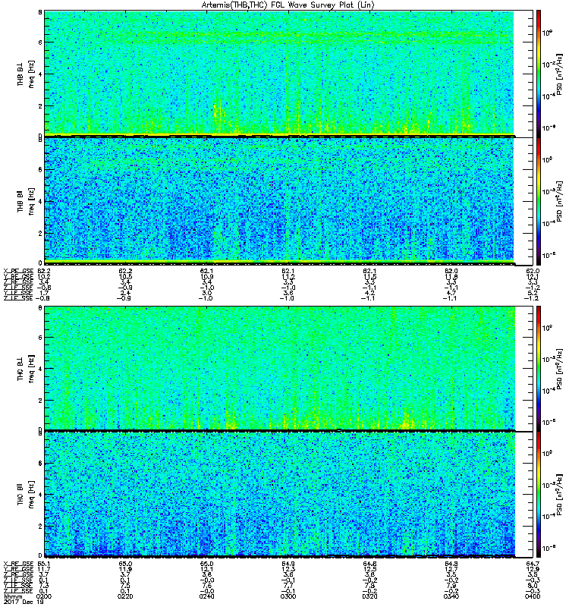Click the 0220 time tick label
This screenshot has height=607, width=569.
125,596
